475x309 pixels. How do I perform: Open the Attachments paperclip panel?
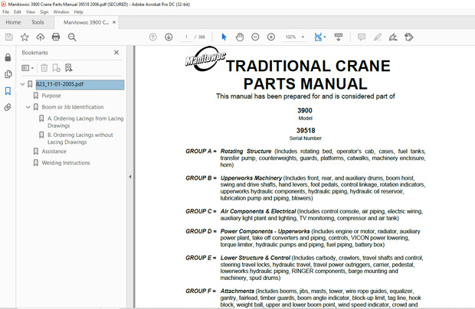click(8, 107)
